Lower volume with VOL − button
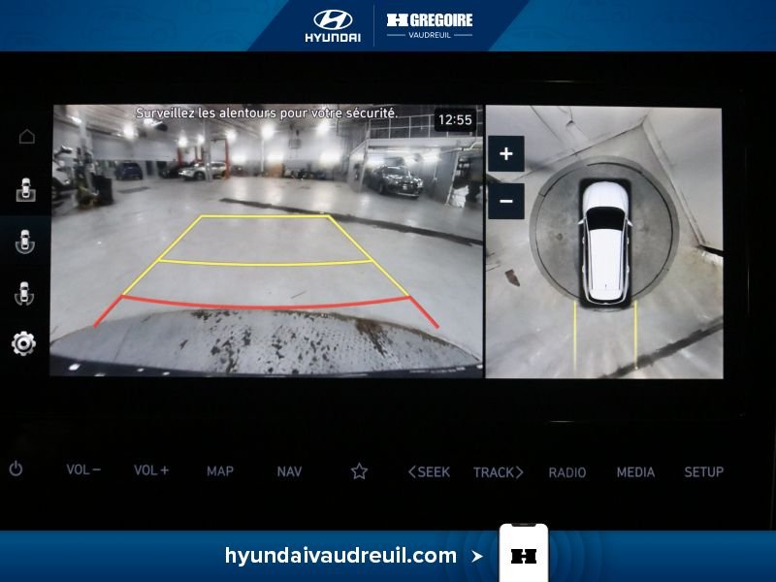This screenshot has height=582, width=776. coord(83,469)
